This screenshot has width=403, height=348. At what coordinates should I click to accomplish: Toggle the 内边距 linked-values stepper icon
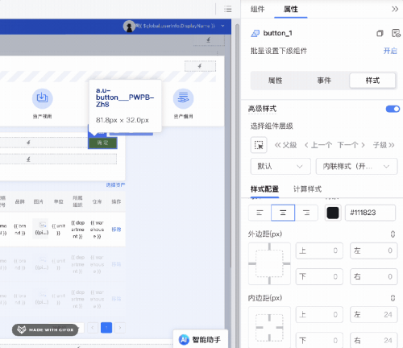click(393, 298)
